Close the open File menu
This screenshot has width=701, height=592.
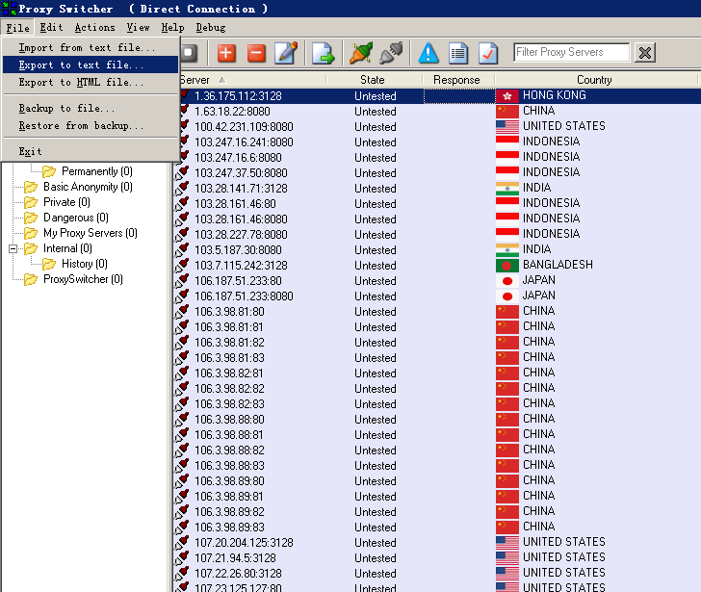pos(18,28)
